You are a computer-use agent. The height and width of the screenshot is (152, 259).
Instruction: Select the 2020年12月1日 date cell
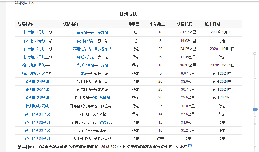point(222,65)
